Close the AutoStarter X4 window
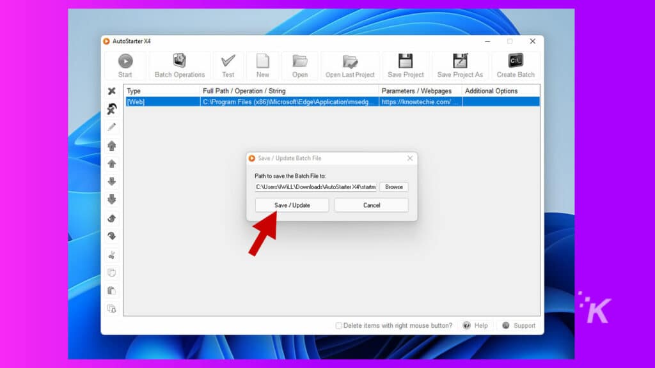The width and height of the screenshot is (655, 368). point(533,42)
